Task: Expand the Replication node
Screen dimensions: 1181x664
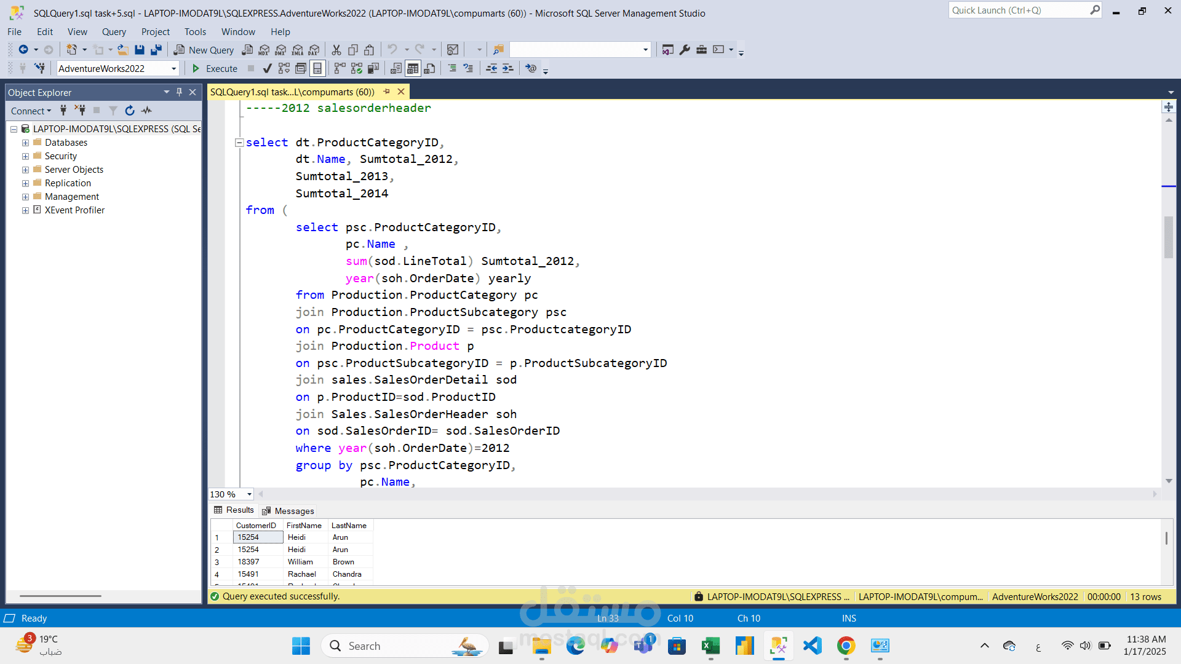Action: coord(25,183)
